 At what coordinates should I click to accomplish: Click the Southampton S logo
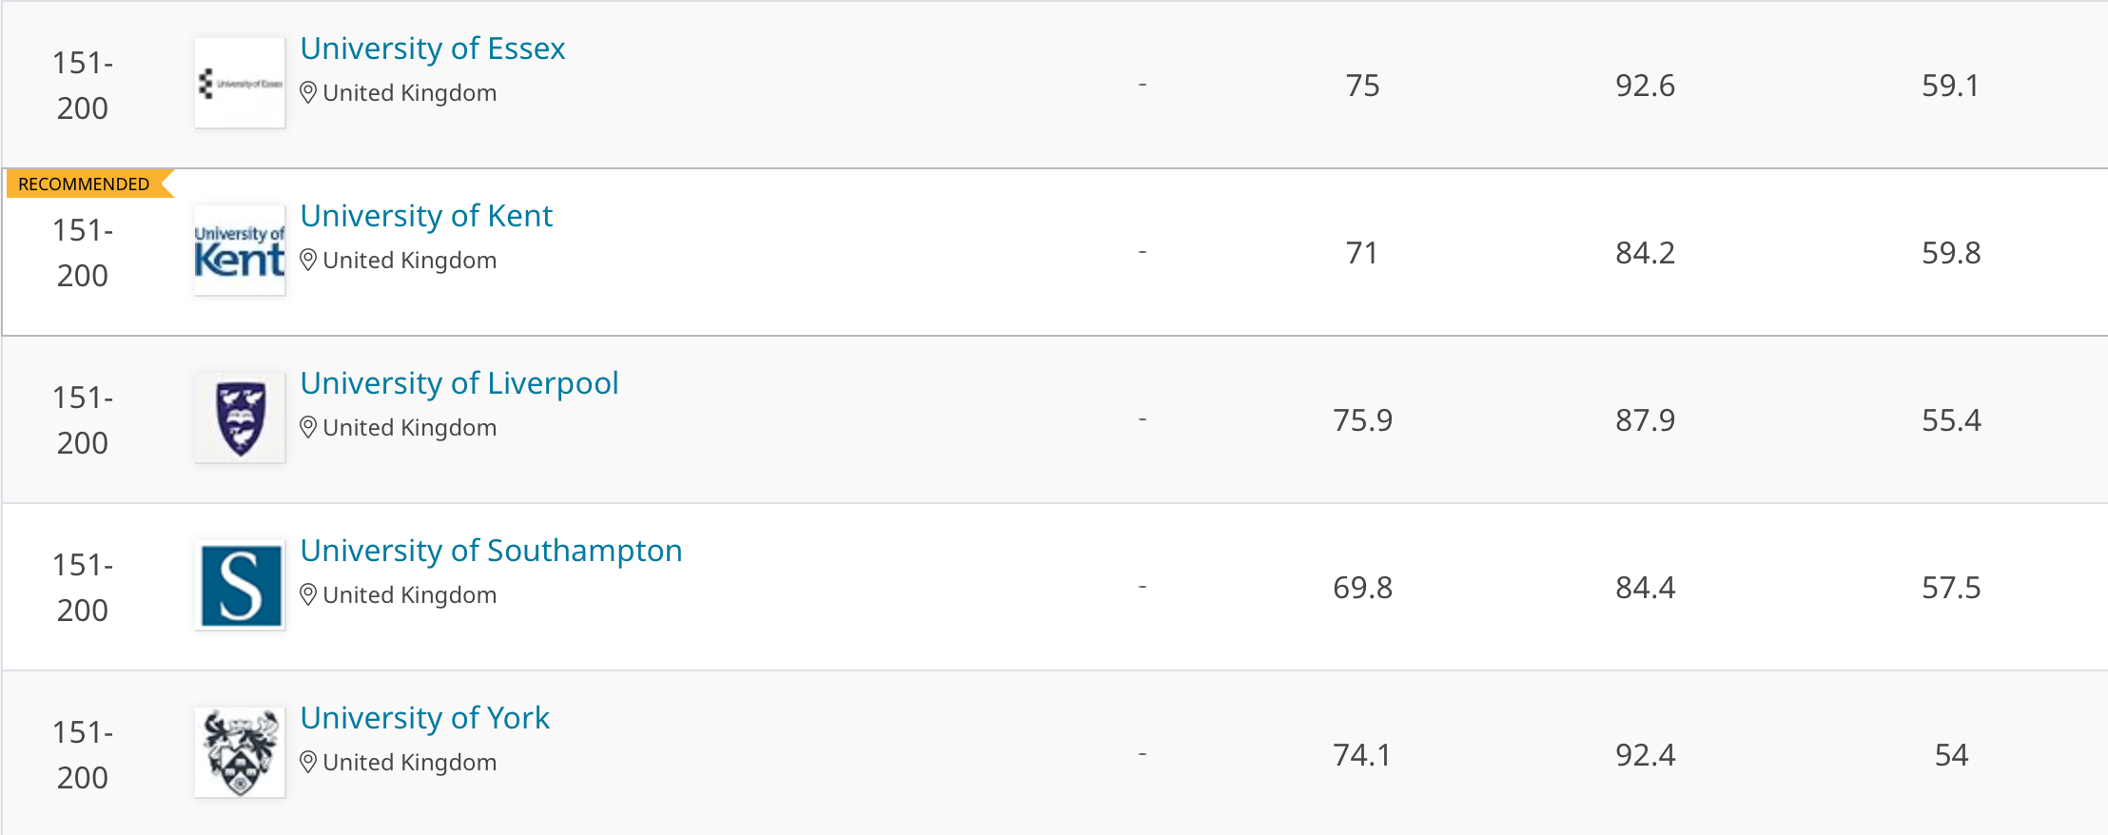[240, 586]
